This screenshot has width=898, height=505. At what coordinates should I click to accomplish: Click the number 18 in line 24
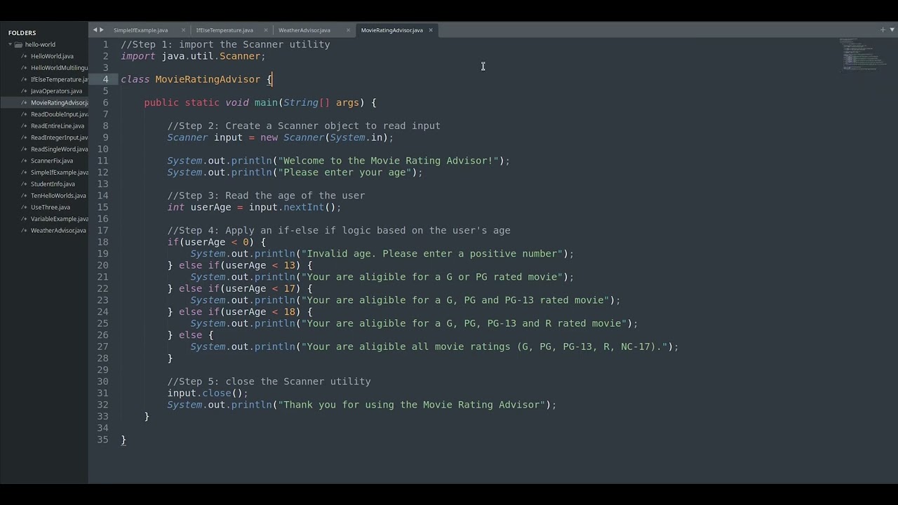pos(289,311)
